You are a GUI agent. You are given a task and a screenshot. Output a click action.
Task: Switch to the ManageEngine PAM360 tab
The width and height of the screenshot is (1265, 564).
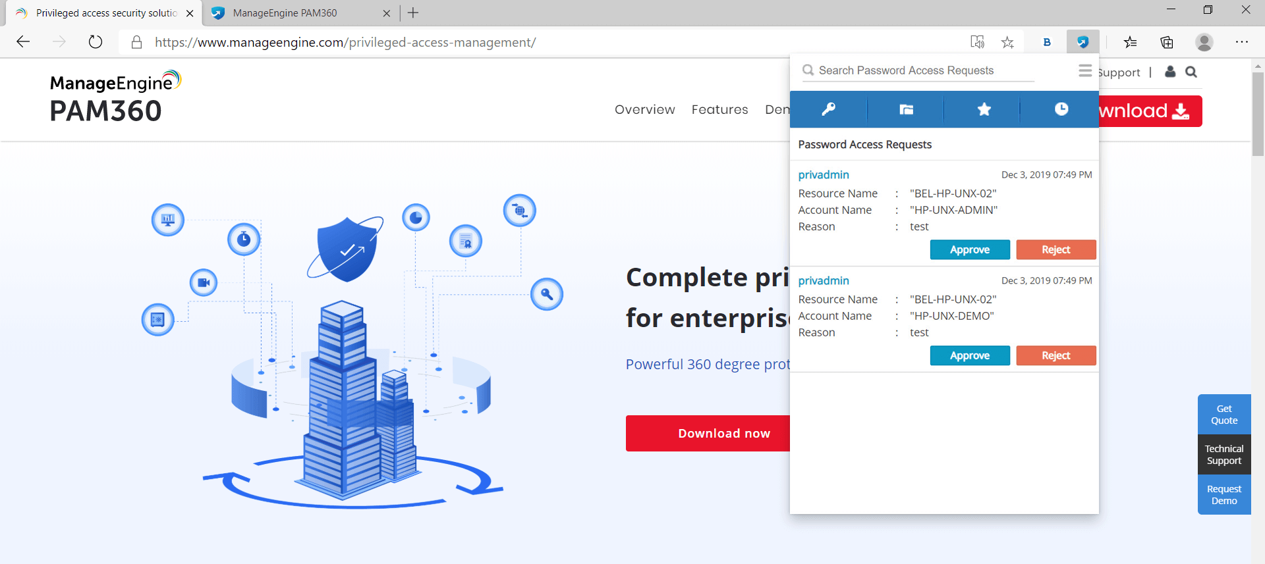(x=300, y=13)
